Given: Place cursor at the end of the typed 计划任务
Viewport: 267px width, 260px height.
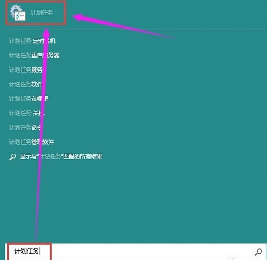Looking at the screenshot, I should point(39,251).
